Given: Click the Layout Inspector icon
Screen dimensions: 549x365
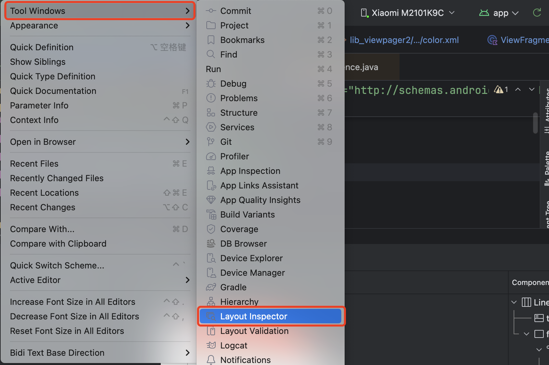Looking at the screenshot, I should click(x=211, y=316).
